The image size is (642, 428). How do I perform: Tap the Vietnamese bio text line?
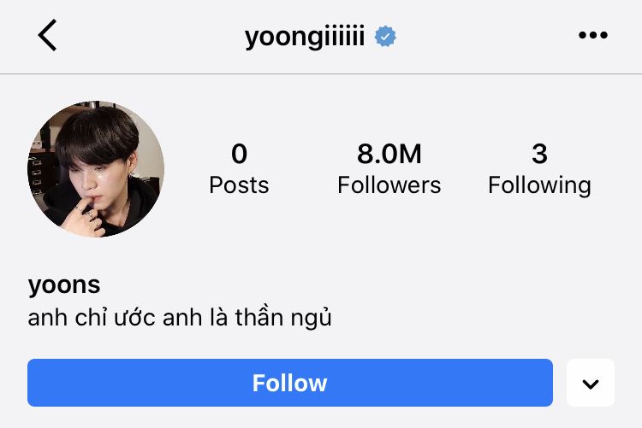(x=180, y=318)
